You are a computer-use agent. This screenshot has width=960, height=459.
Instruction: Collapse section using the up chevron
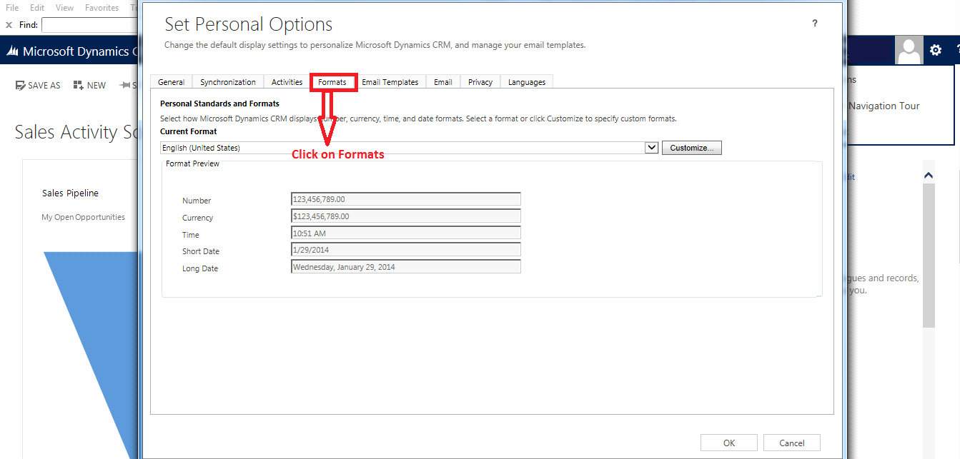929,176
